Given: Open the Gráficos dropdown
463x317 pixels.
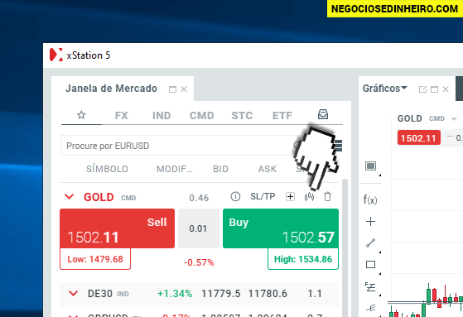Looking at the screenshot, I should pos(385,89).
